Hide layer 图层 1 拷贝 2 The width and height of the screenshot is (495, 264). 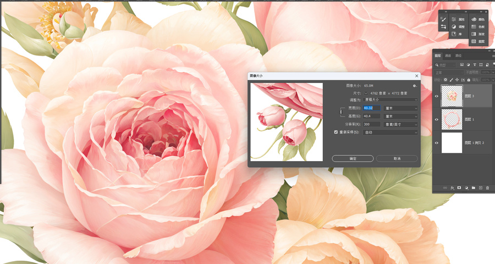pos(437,143)
